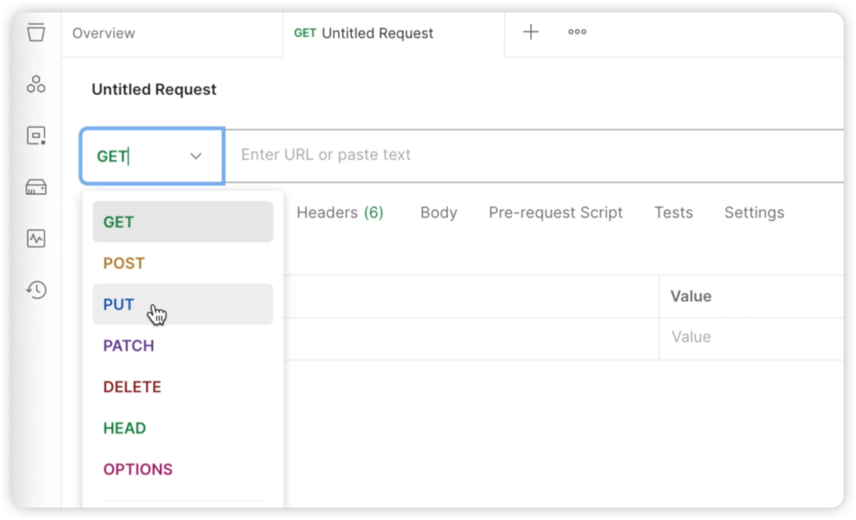Open the three-dots tab options menu
The height and width of the screenshot is (520, 856).
tap(577, 32)
